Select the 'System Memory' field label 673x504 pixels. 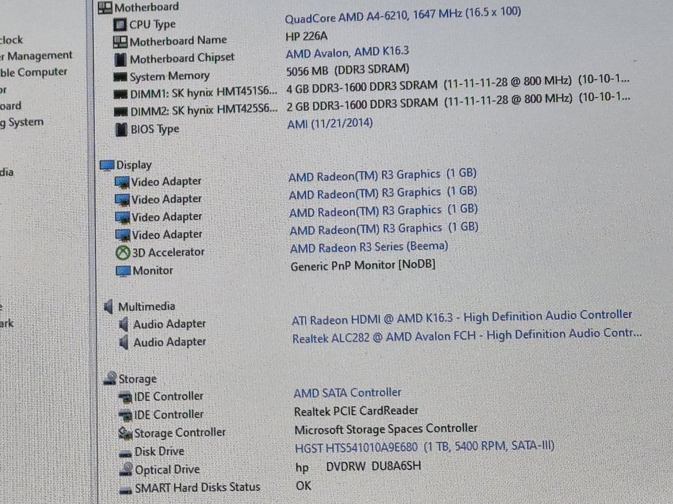[x=170, y=76]
